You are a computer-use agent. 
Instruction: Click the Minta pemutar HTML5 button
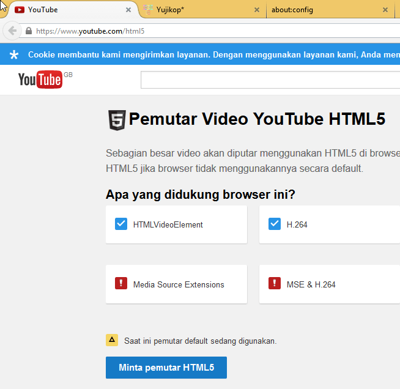[x=166, y=368]
